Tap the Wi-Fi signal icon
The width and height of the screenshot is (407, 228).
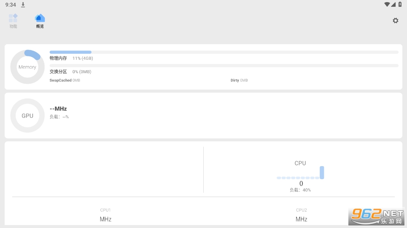[387, 5]
